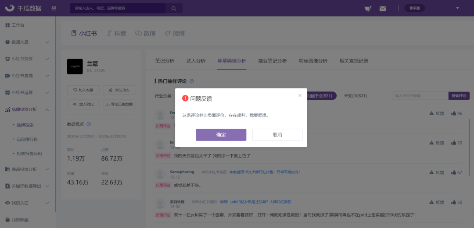Click the sidebar vertical scrollbar
The height and width of the screenshot is (228, 474).
pyautogui.click(x=56, y=114)
